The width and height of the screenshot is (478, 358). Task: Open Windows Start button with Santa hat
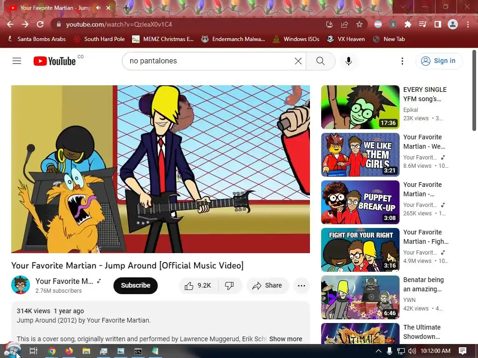(12, 351)
